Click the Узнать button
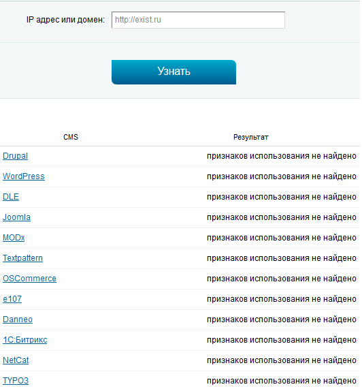The height and width of the screenshot is (391, 362). tap(174, 72)
